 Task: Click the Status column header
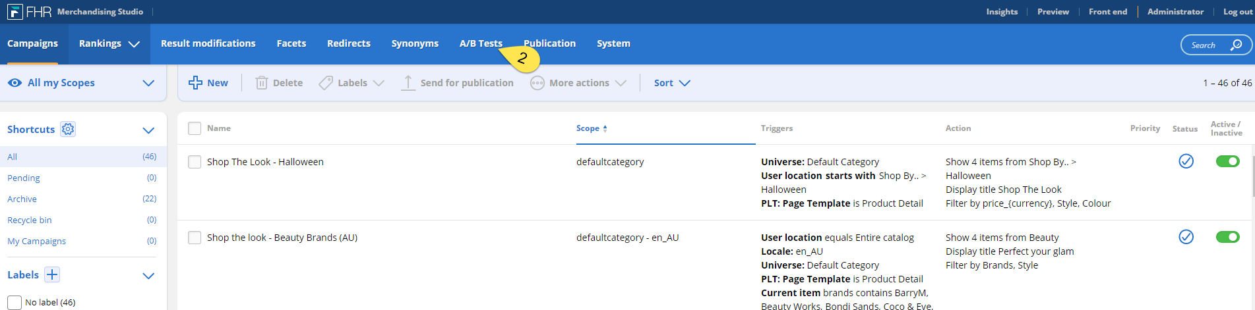point(1185,129)
